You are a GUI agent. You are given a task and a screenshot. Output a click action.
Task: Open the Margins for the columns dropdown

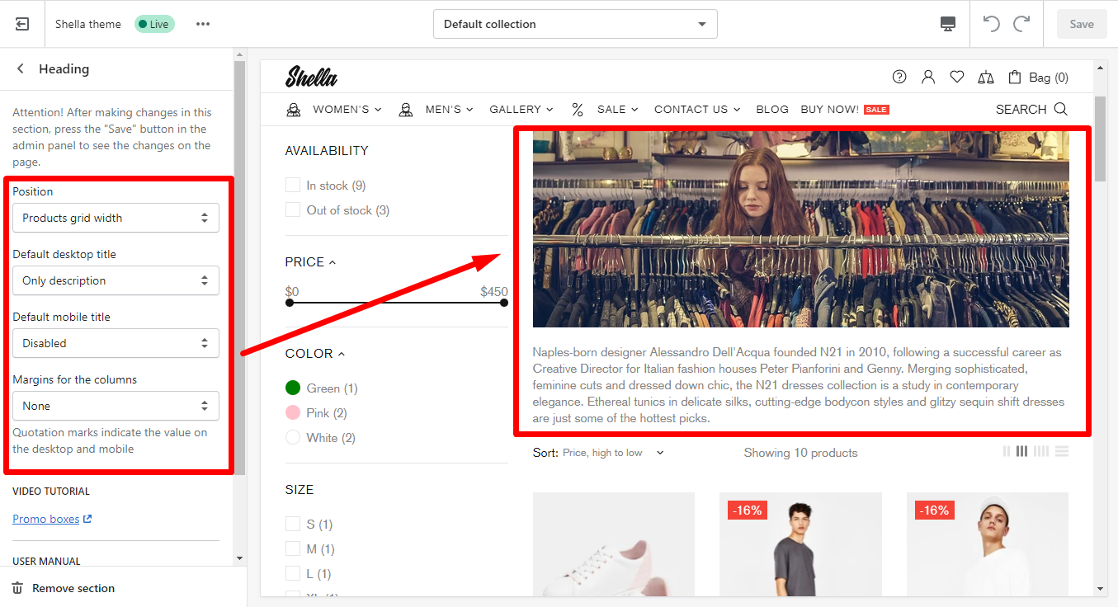(116, 406)
